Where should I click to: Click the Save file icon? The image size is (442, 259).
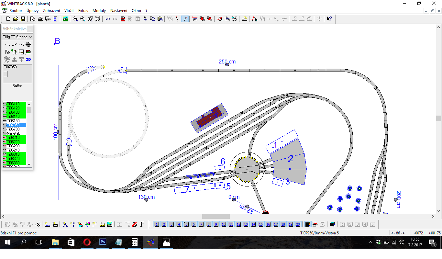click(x=23, y=19)
